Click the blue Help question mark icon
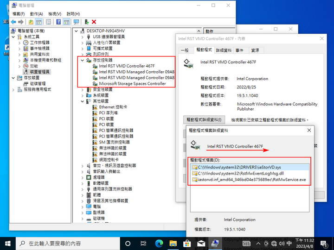Image resolution: width=334 pixels, height=250 pixels. point(58,22)
